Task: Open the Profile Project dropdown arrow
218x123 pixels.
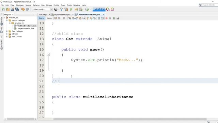Action: click(x=84, y=9)
